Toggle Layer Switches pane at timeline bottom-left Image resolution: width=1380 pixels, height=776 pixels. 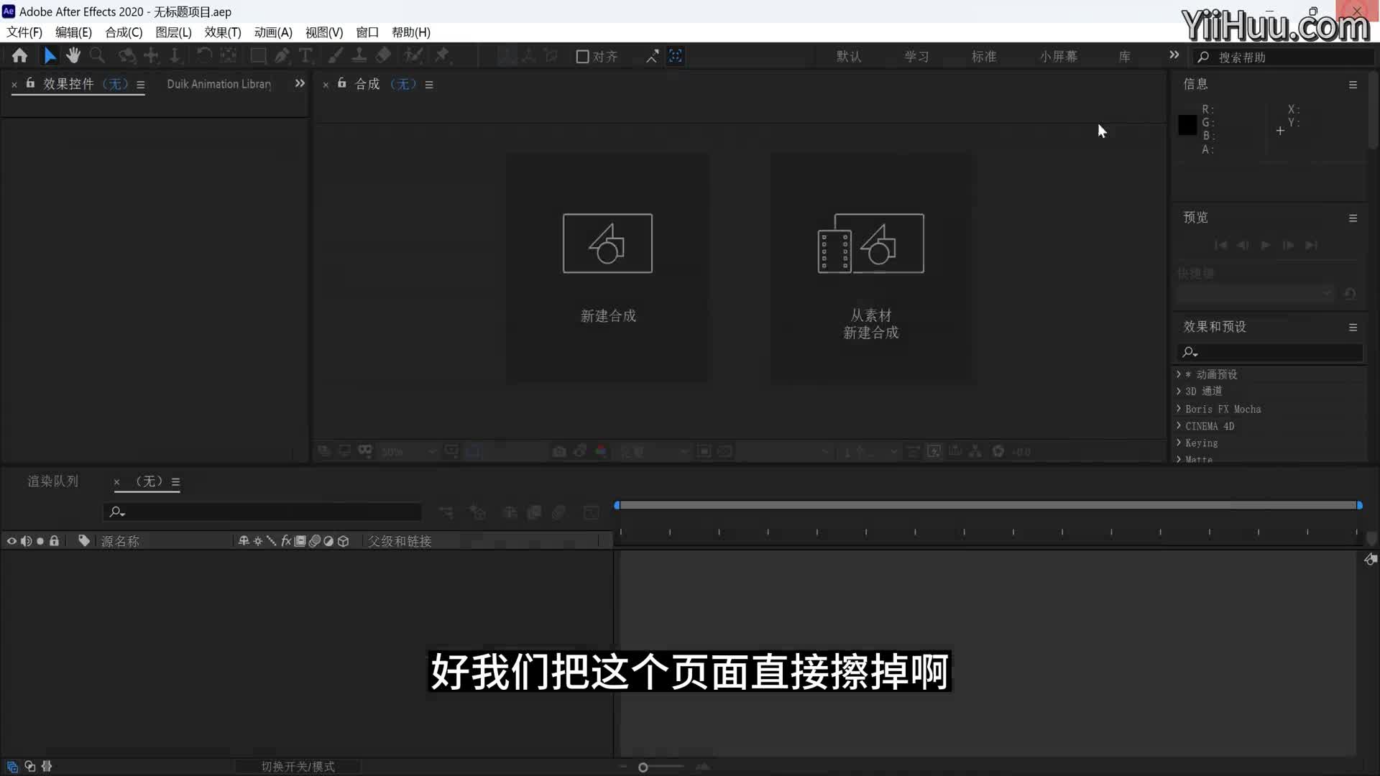[12, 767]
